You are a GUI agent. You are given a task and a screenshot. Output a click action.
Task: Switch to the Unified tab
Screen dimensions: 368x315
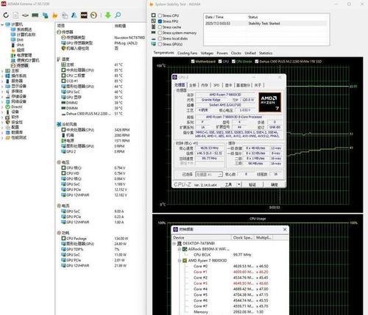[250, 53]
